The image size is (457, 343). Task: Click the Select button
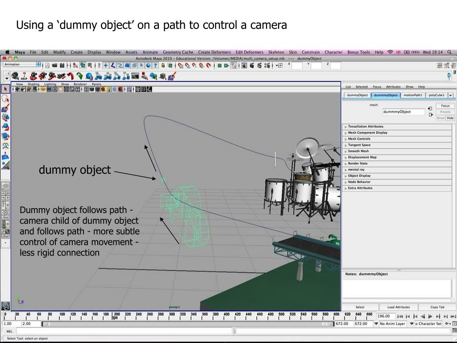click(x=360, y=307)
